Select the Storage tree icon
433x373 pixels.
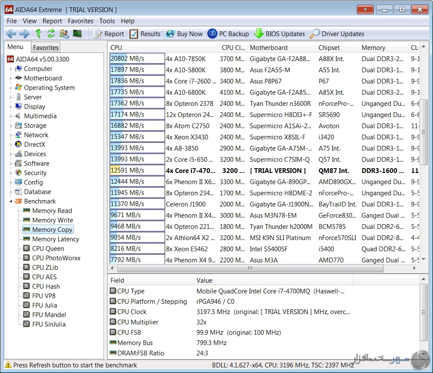(18, 126)
